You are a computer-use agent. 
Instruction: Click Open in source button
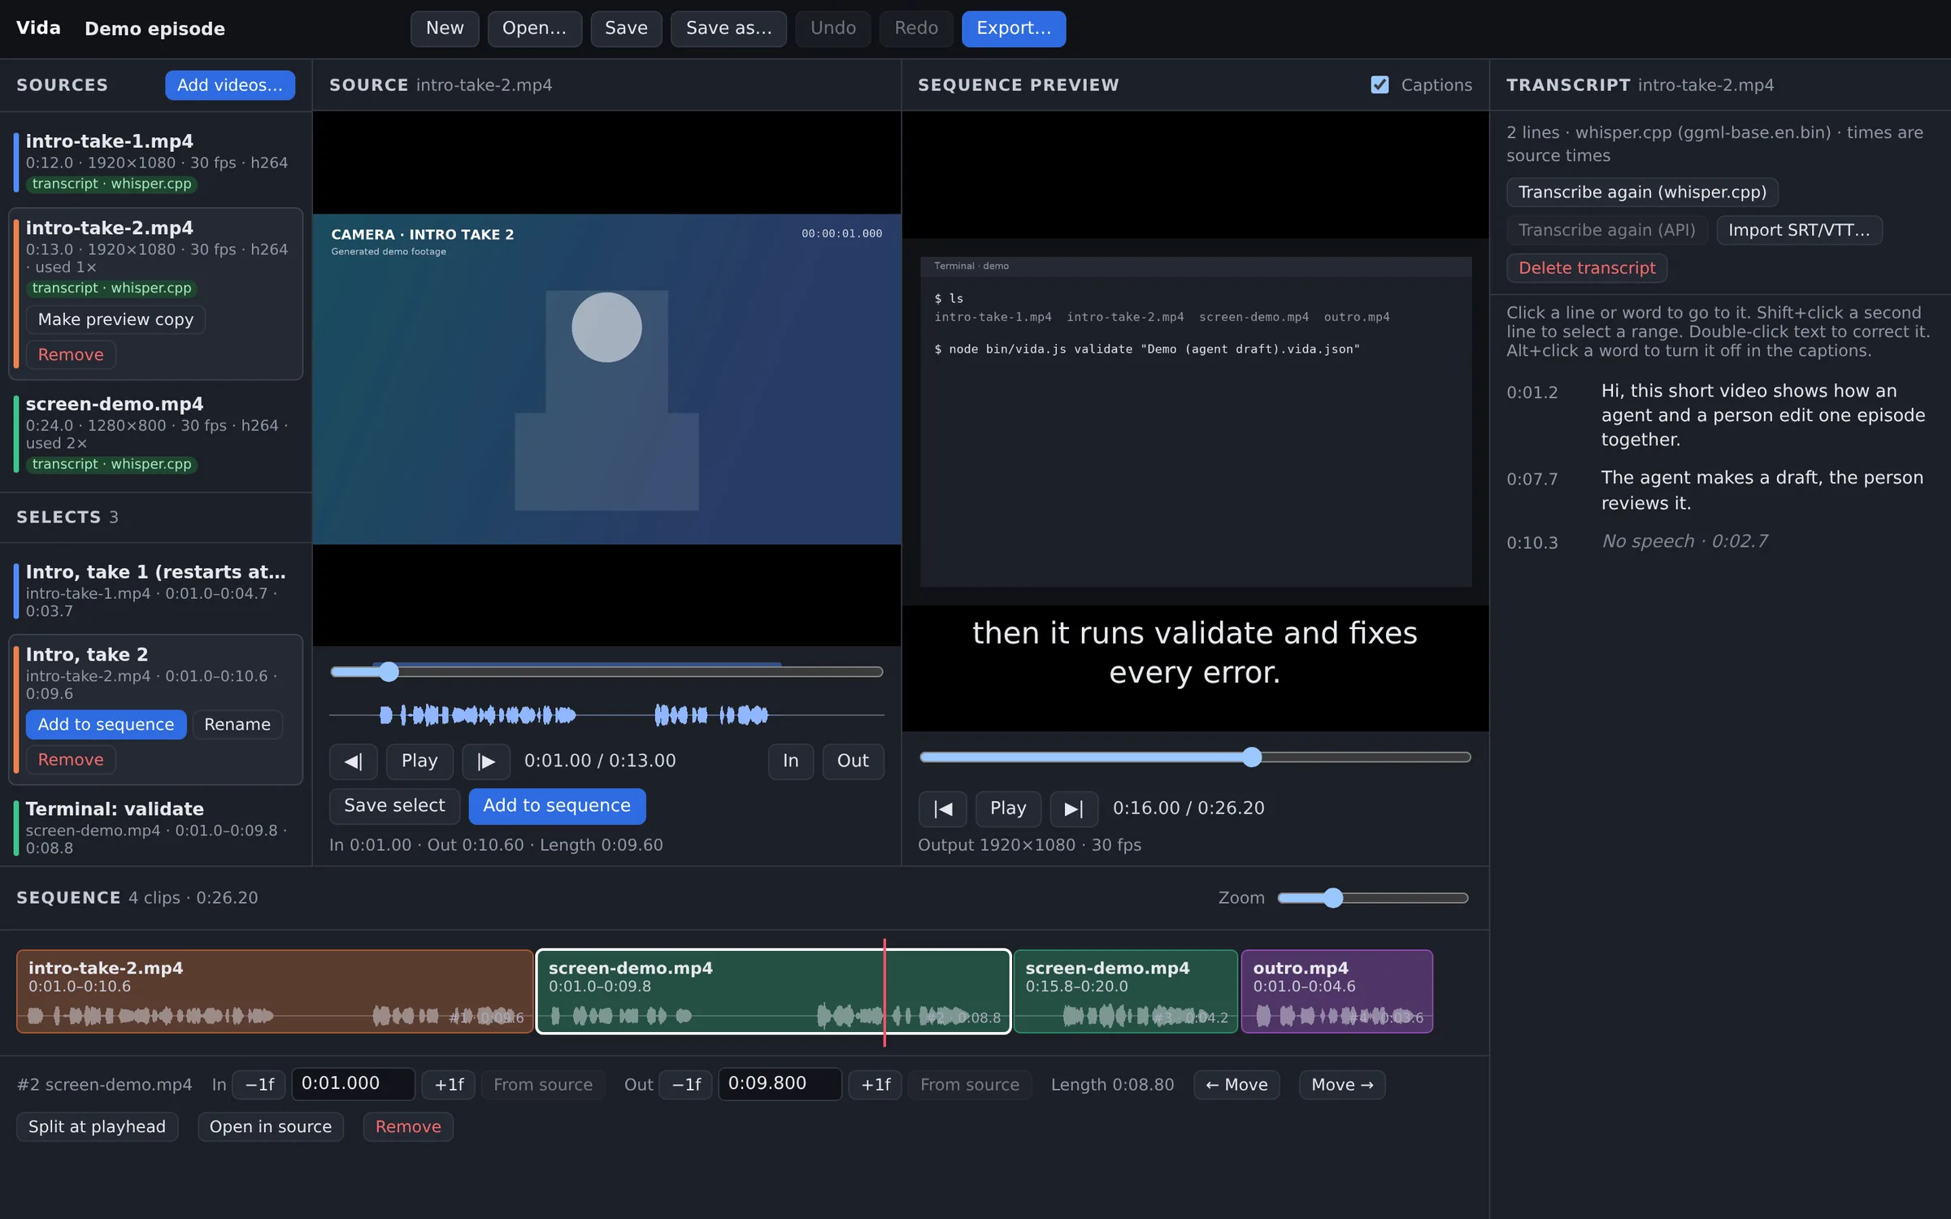point(271,1127)
